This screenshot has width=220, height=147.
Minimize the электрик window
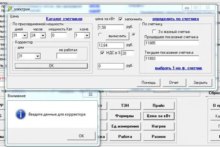tap(187, 8)
